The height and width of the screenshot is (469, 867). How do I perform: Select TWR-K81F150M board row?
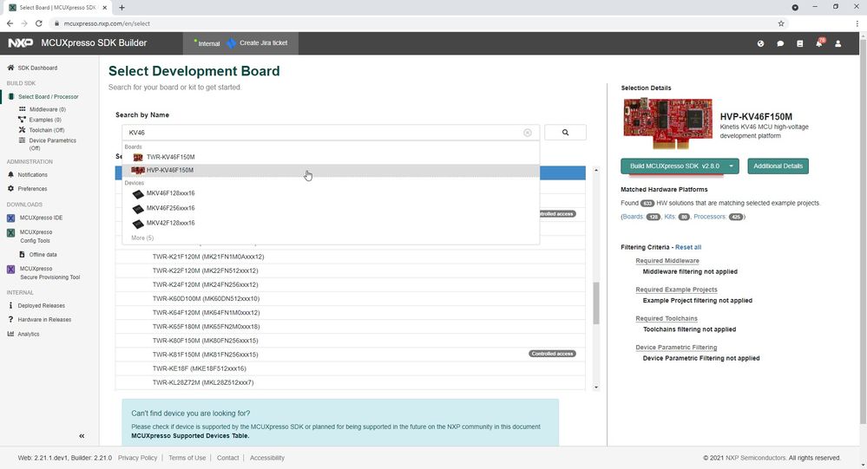[x=351, y=355]
